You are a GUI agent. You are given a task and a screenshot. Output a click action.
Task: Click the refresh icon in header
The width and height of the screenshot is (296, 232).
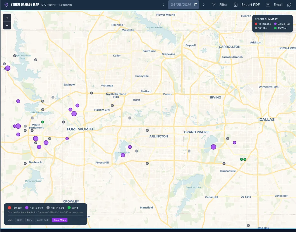(289, 5)
